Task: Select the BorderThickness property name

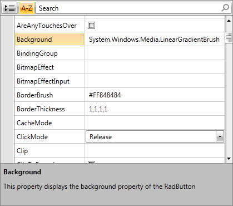Action: click(41, 109)
